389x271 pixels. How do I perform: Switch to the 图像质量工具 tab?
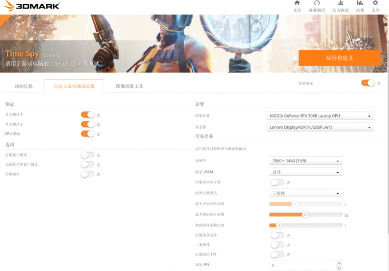(x=129, y=86)
